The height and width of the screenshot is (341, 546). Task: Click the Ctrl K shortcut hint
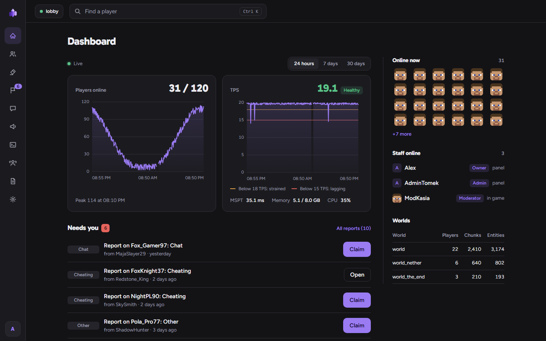pyautogui.click(x=251, y=11)
